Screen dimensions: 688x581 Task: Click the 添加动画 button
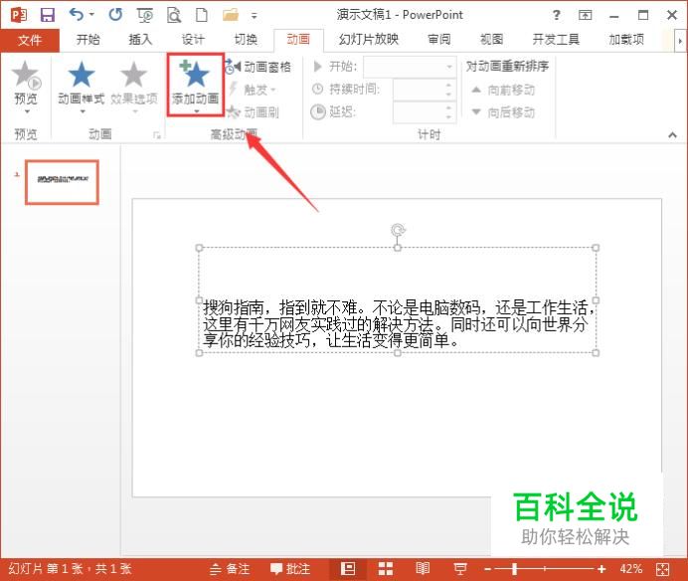pos(196,86)
